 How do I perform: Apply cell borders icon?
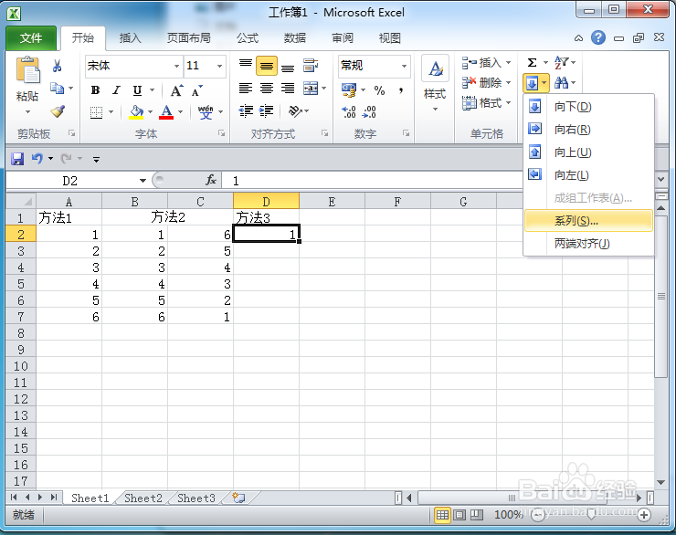(96, 112)
